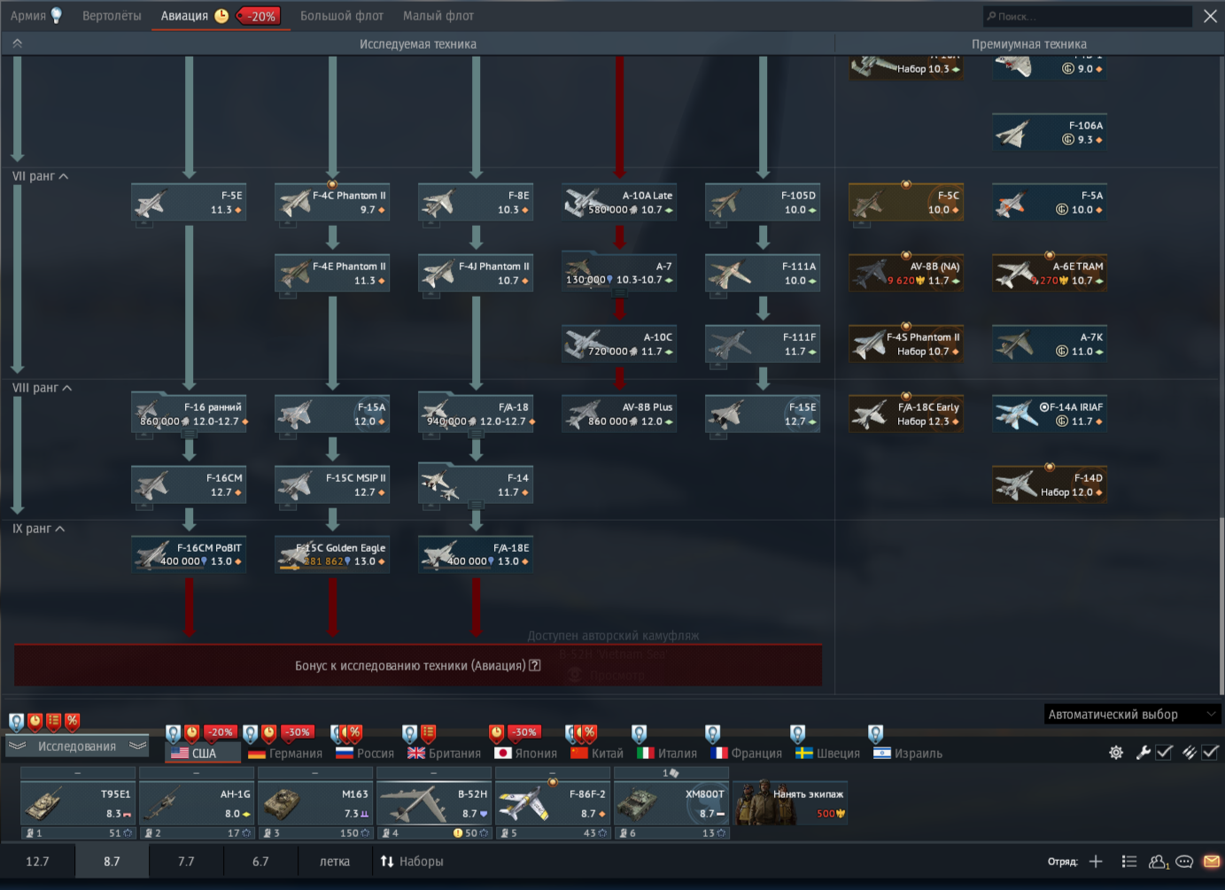Collapse the VIII ранг section
This screenshot has height=890, width=1225.
(x=42, y=388)
